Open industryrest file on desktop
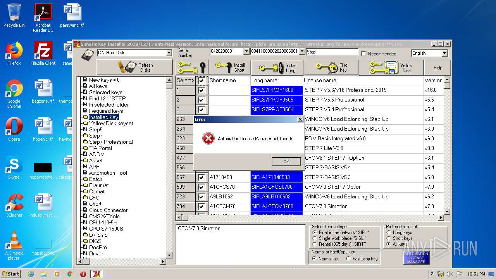The height and width of the screenshot is (279, 496). pyautogui.click(x=43, y=205)
